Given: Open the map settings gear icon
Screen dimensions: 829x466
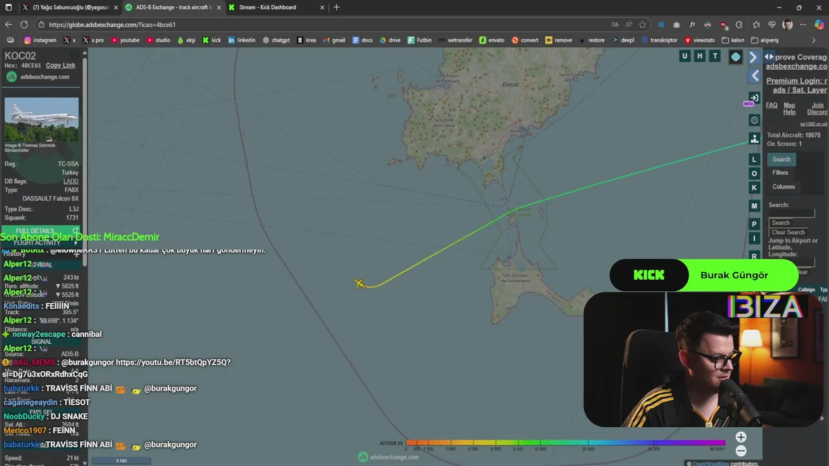Looking at the screenshot, I should tap(755, 120).
